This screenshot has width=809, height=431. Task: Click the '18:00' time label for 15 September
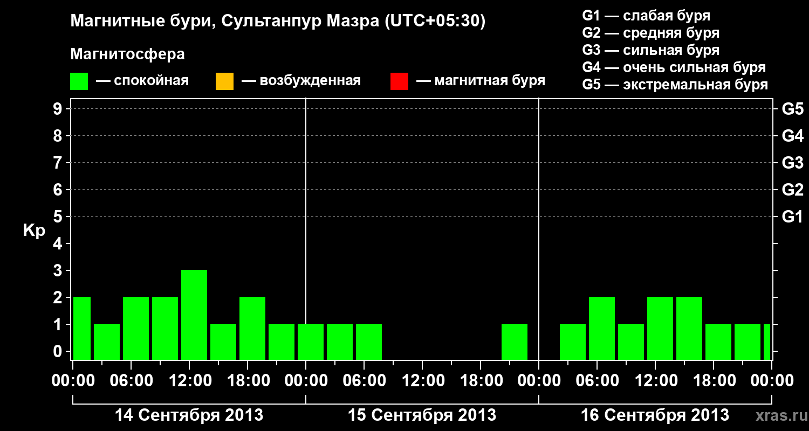click(481, 381)
